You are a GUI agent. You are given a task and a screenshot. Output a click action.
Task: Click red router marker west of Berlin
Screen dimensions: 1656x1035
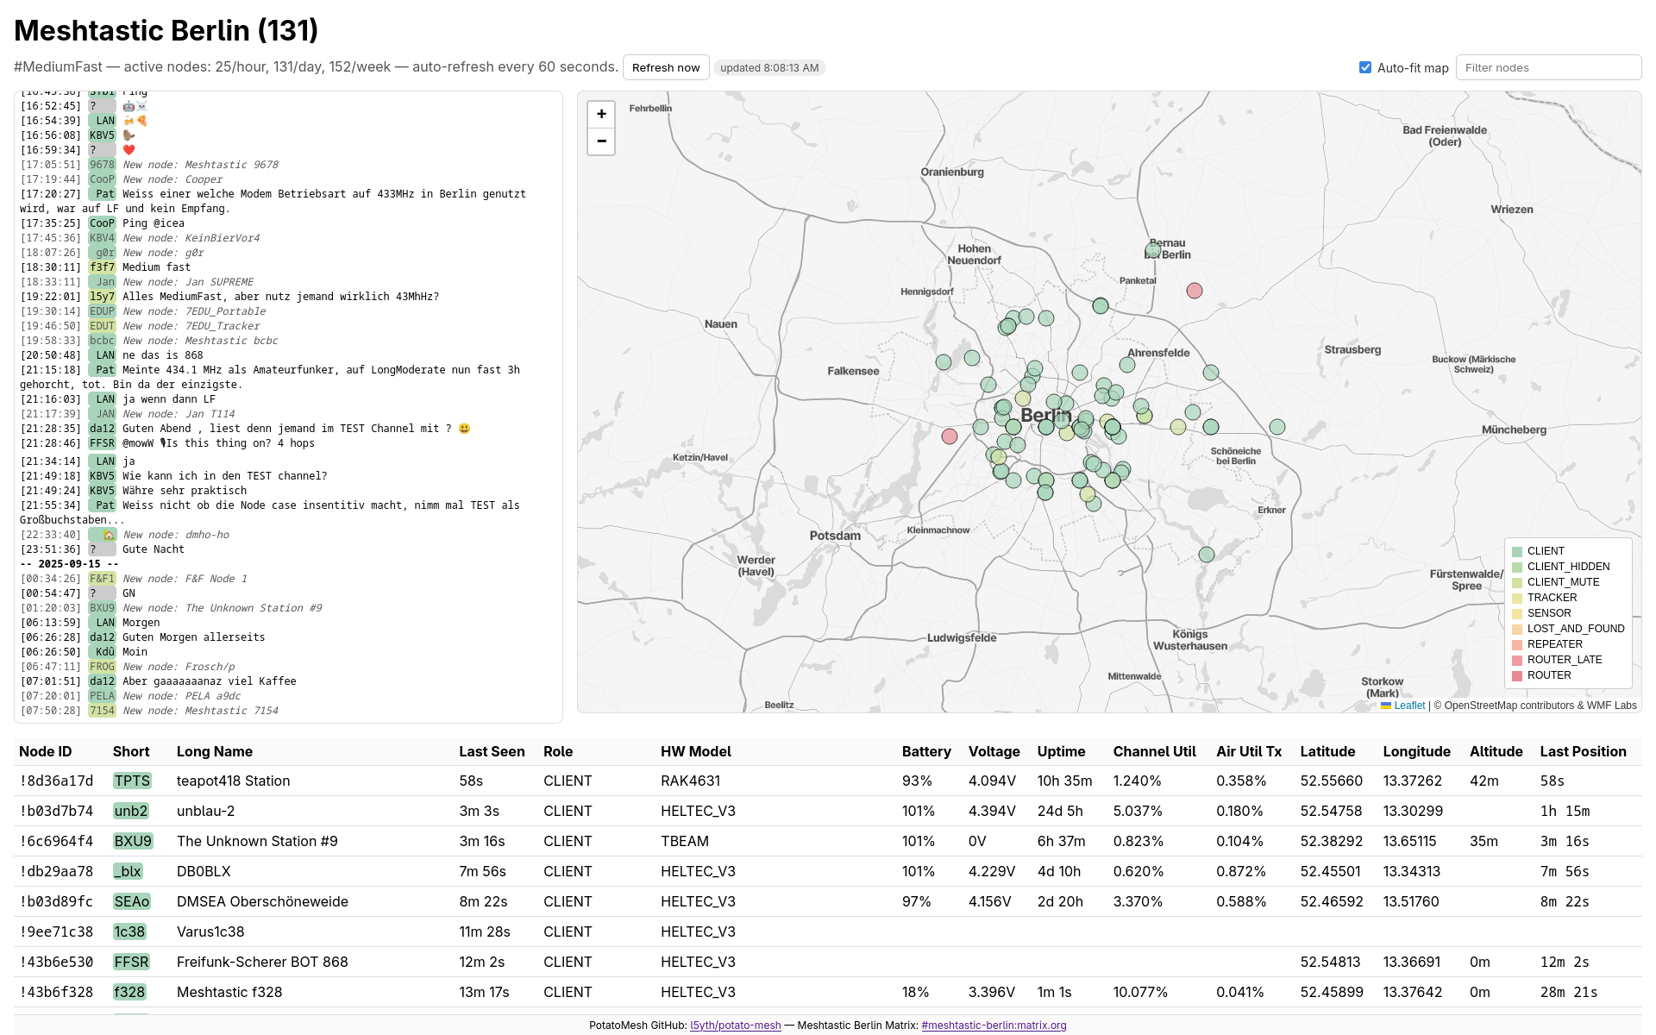pyautogui.click(x=950, y=436)
